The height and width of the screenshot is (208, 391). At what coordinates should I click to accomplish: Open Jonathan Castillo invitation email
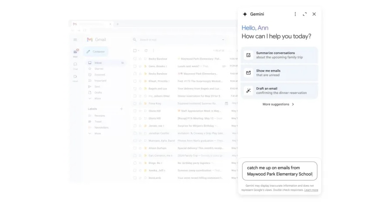point(184,133)
